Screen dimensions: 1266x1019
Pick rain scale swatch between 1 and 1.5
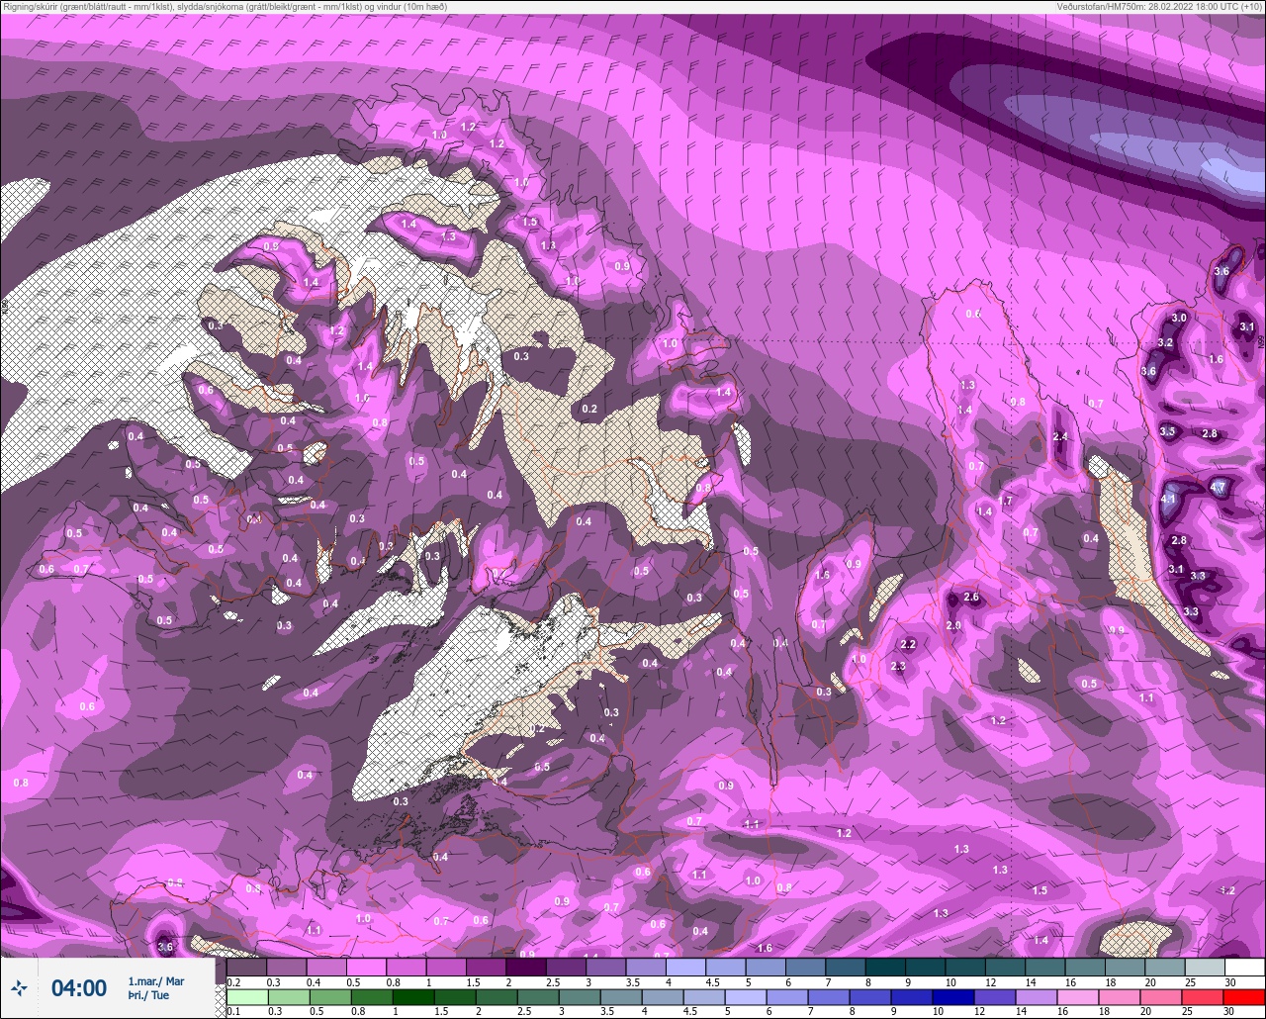point(413,997)
